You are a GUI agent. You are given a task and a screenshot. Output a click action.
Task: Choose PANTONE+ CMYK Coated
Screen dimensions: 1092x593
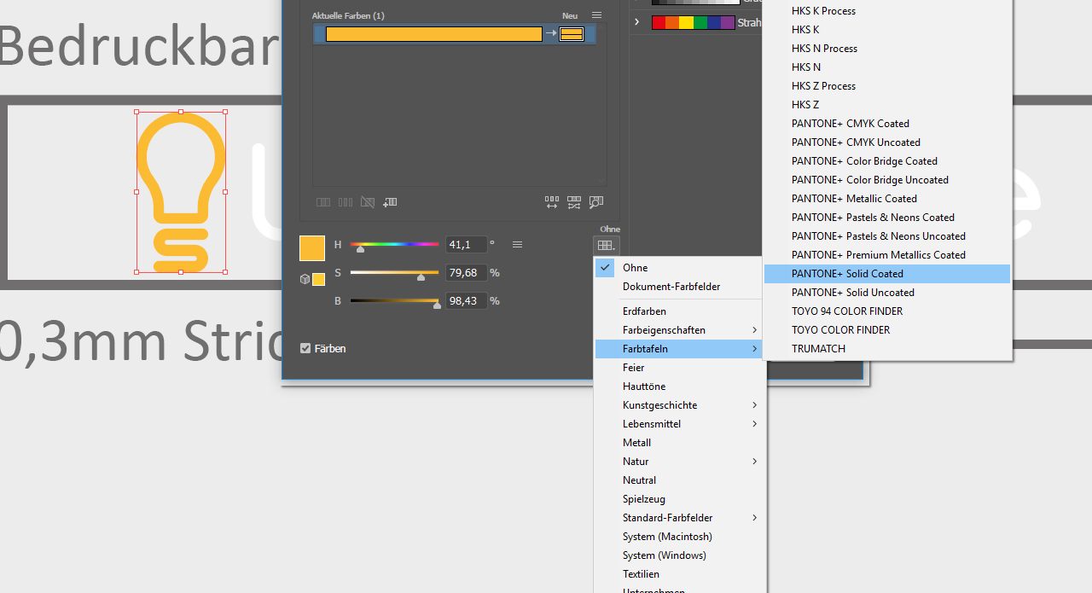click(887, 124)
